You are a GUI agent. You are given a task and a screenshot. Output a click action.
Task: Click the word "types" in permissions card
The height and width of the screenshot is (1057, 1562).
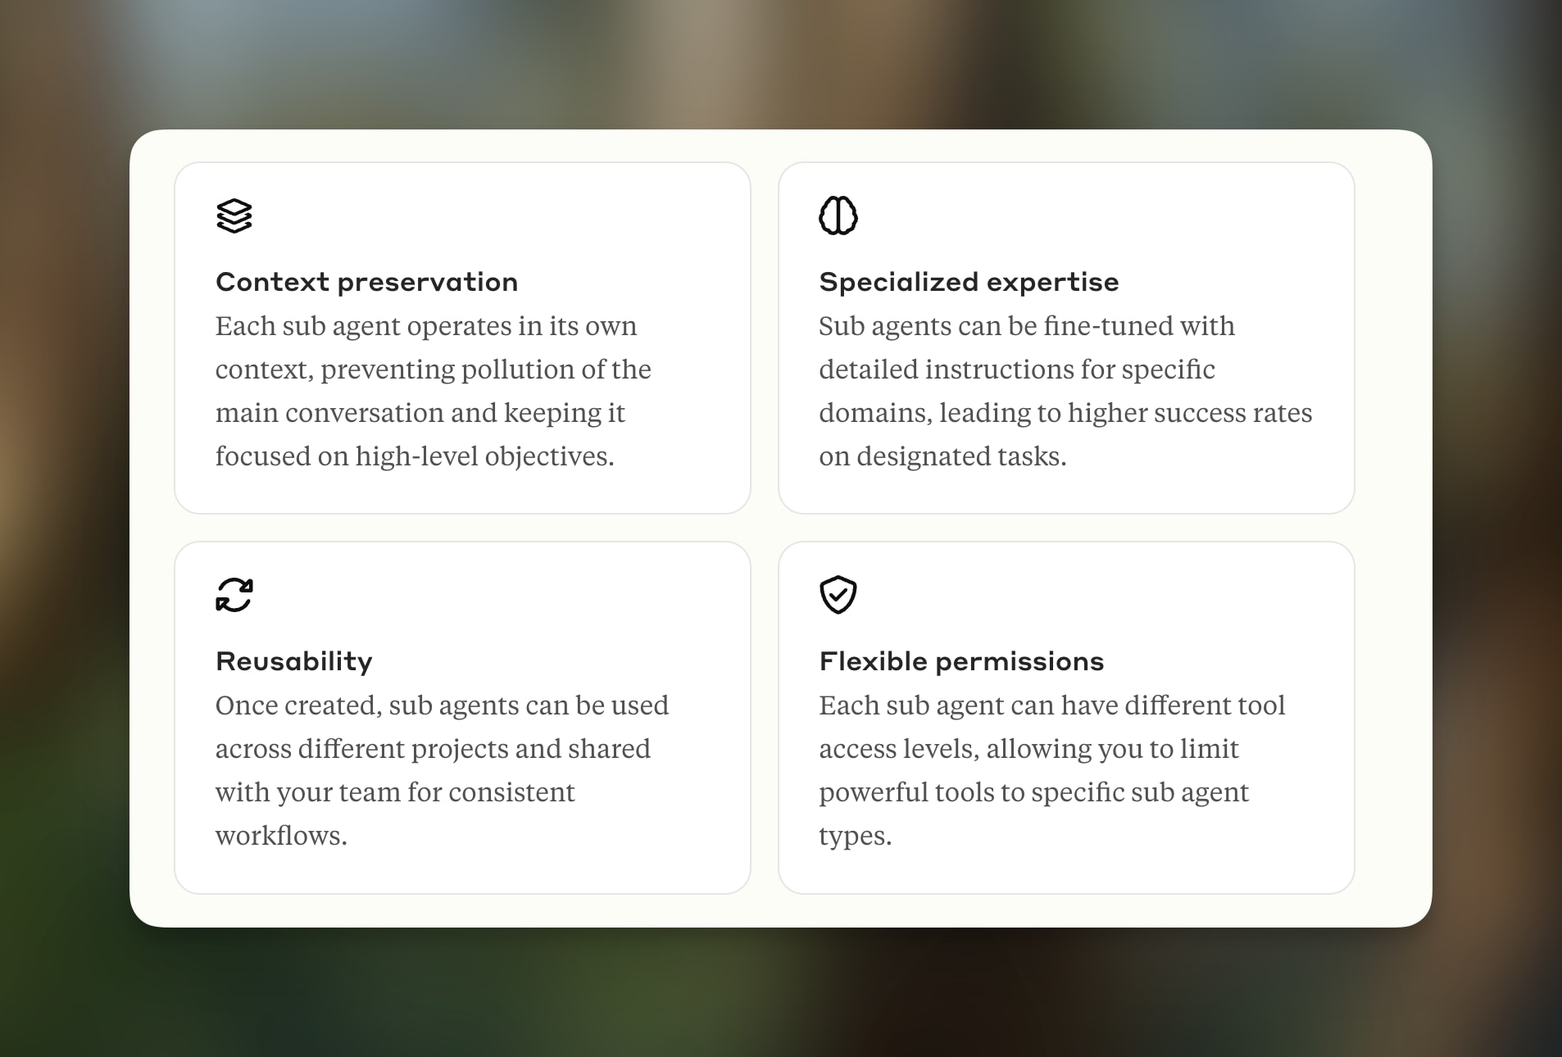pos(852,837)
